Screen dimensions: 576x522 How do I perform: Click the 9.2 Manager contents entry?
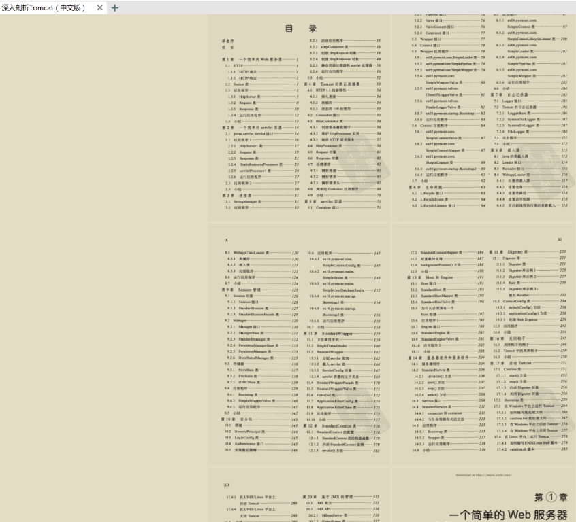pos(261,321)
